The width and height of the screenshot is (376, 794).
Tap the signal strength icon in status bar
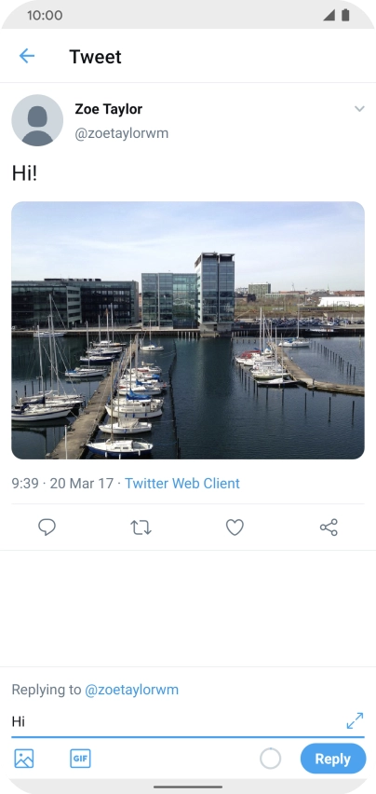pyautogui.click(x=329, y=15)
